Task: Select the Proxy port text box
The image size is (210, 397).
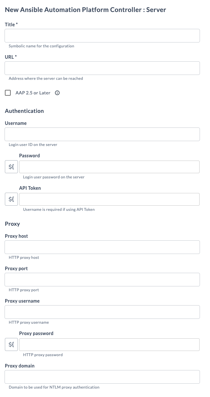Action: tap(102, 280)
